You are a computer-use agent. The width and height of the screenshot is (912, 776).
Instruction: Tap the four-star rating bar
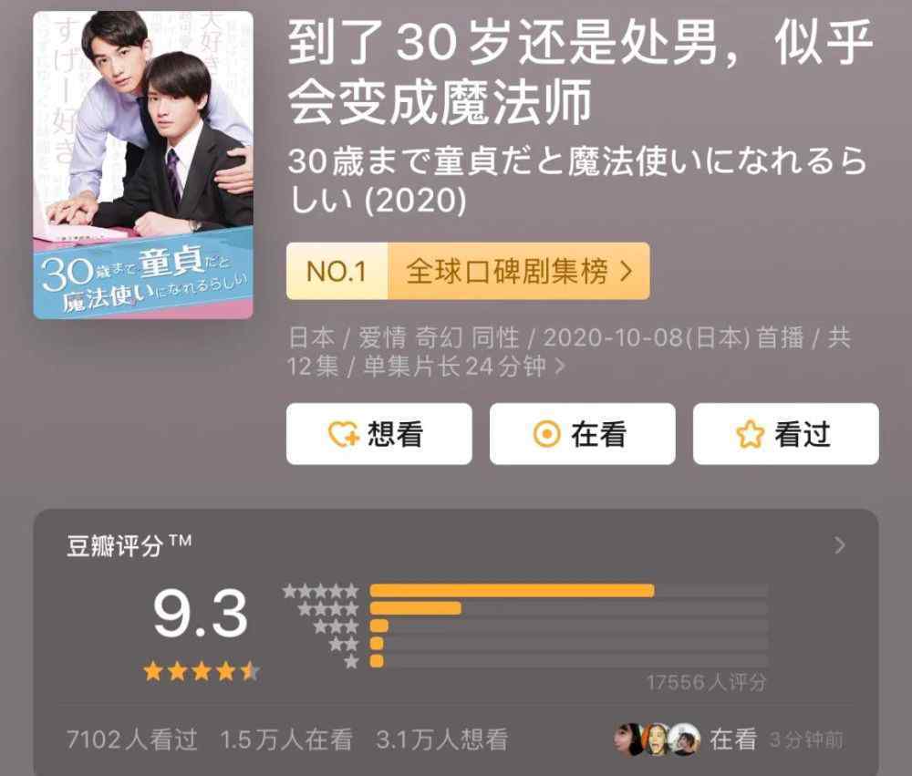[569, 608]
